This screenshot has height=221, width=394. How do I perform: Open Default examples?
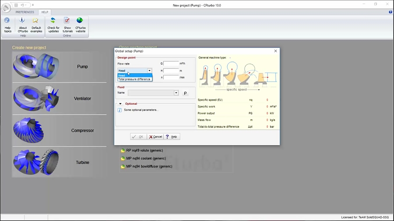pos(36,25)
